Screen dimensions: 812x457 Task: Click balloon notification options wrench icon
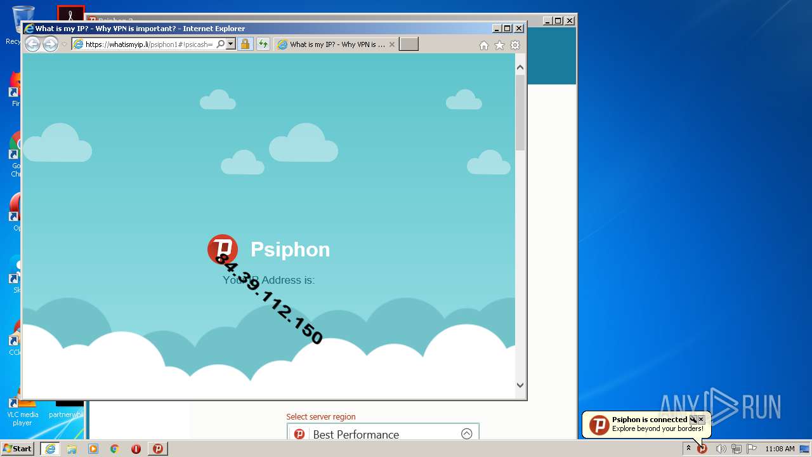tap(693, 420)
